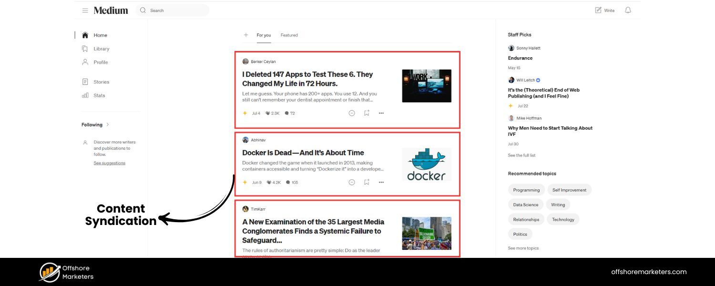
Task: Open the Stories section
Action: (101, 82)
